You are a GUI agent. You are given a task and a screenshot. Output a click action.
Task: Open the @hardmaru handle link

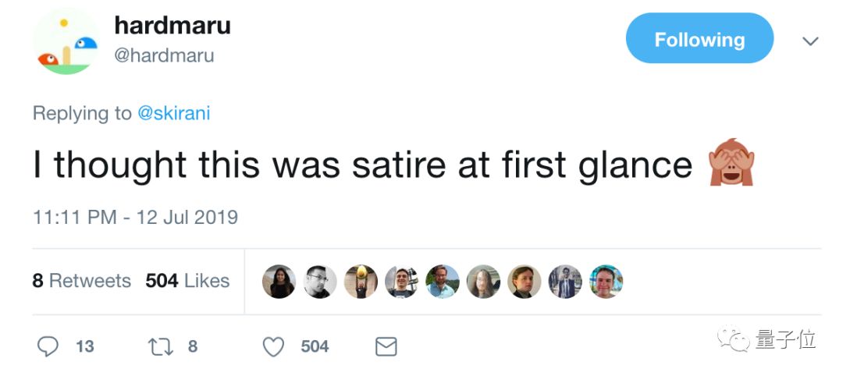164,55
